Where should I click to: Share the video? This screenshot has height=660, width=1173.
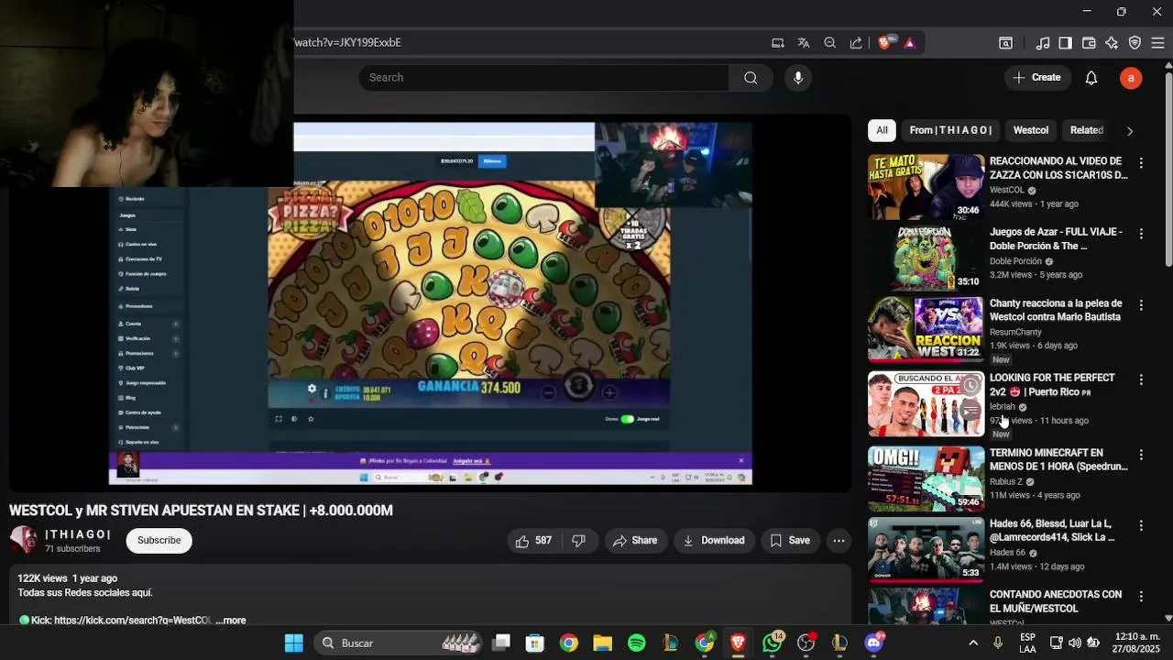(x=635, y=541)
